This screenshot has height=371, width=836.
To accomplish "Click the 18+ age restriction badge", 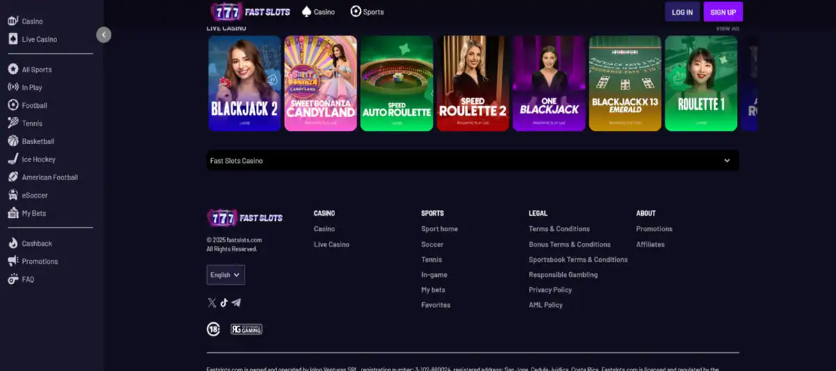I will point(213,329).
